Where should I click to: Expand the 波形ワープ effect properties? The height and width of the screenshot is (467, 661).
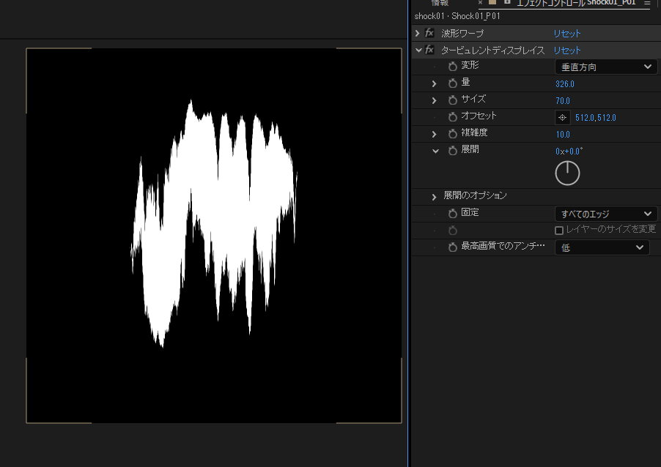click(418, 34)
